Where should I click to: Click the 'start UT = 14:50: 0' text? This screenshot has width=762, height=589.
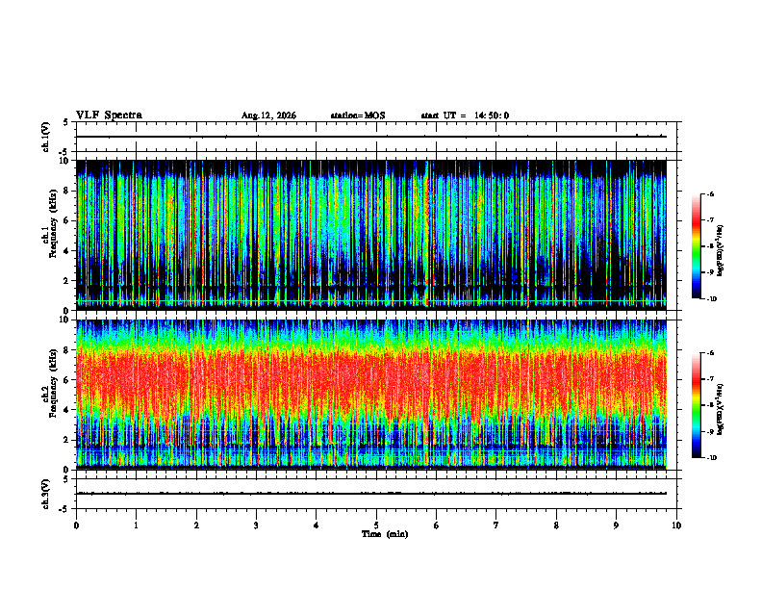[x=465, y=115]
